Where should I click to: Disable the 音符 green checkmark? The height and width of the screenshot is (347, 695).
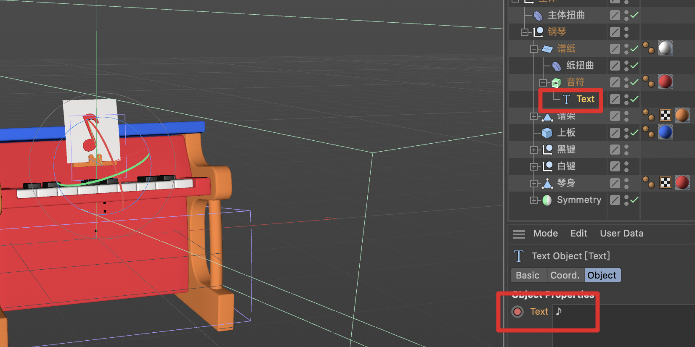(x=634, y=82)
